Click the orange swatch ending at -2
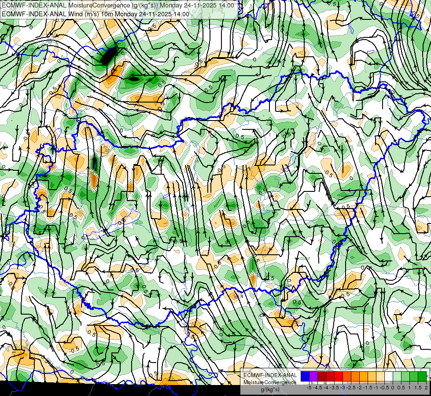Viewport: 431px width, 396px height. pos(355,377)
